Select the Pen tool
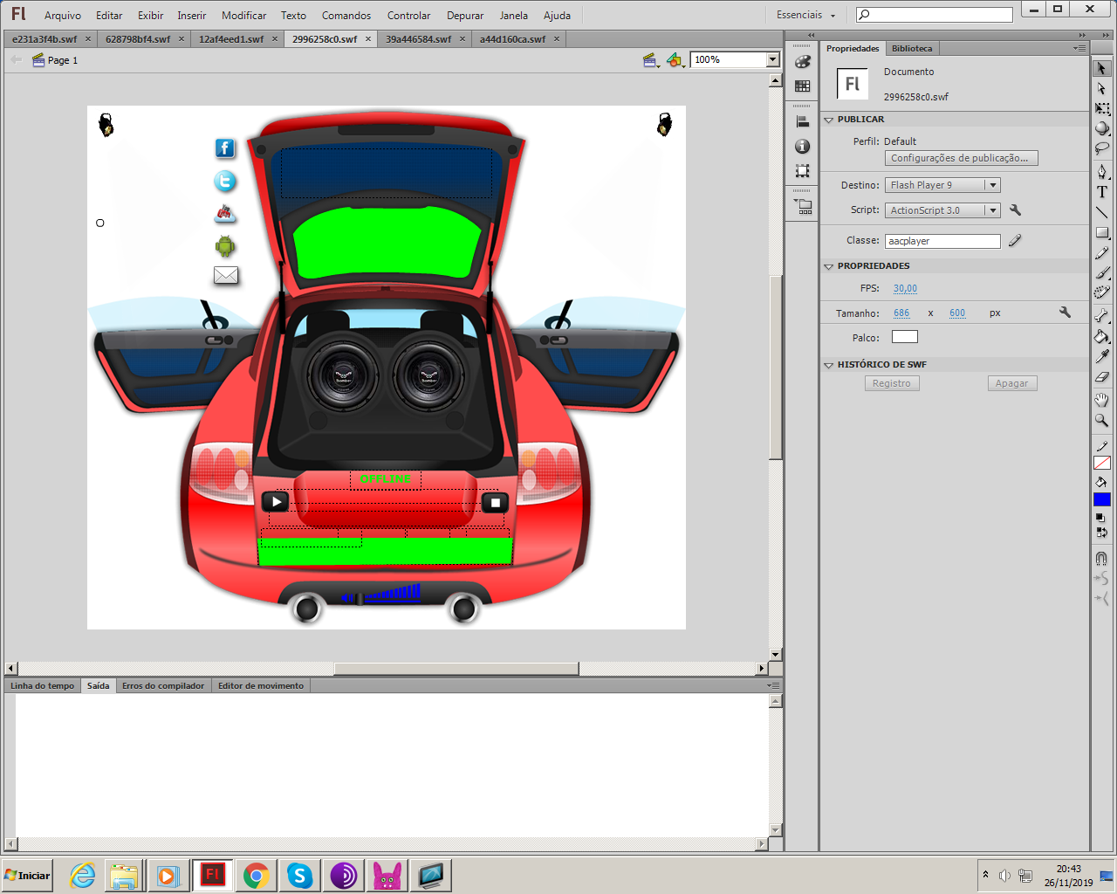The image size is (1117, 894). coord(1102,171)
